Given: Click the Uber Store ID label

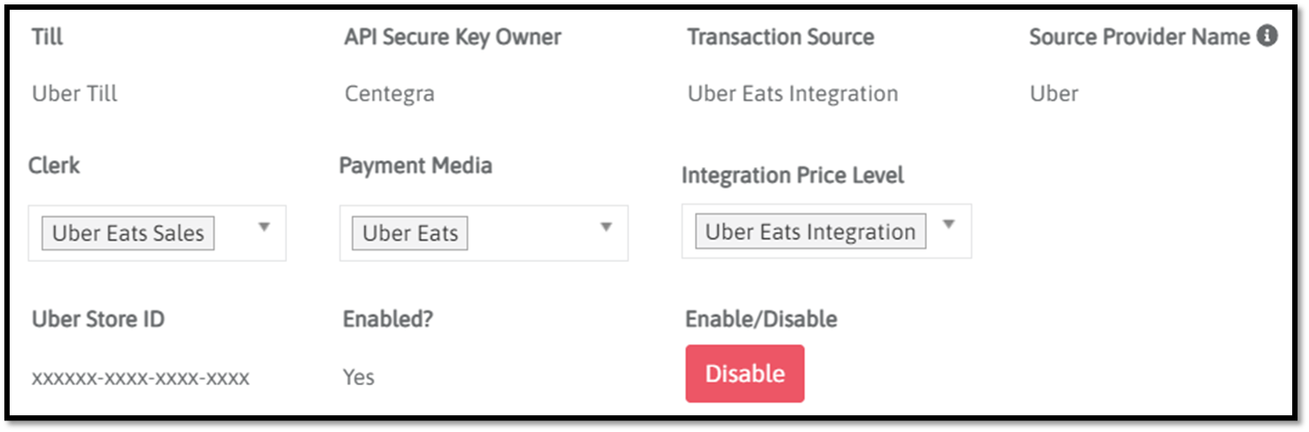Looking at the screenshot, I should [97, 320].
